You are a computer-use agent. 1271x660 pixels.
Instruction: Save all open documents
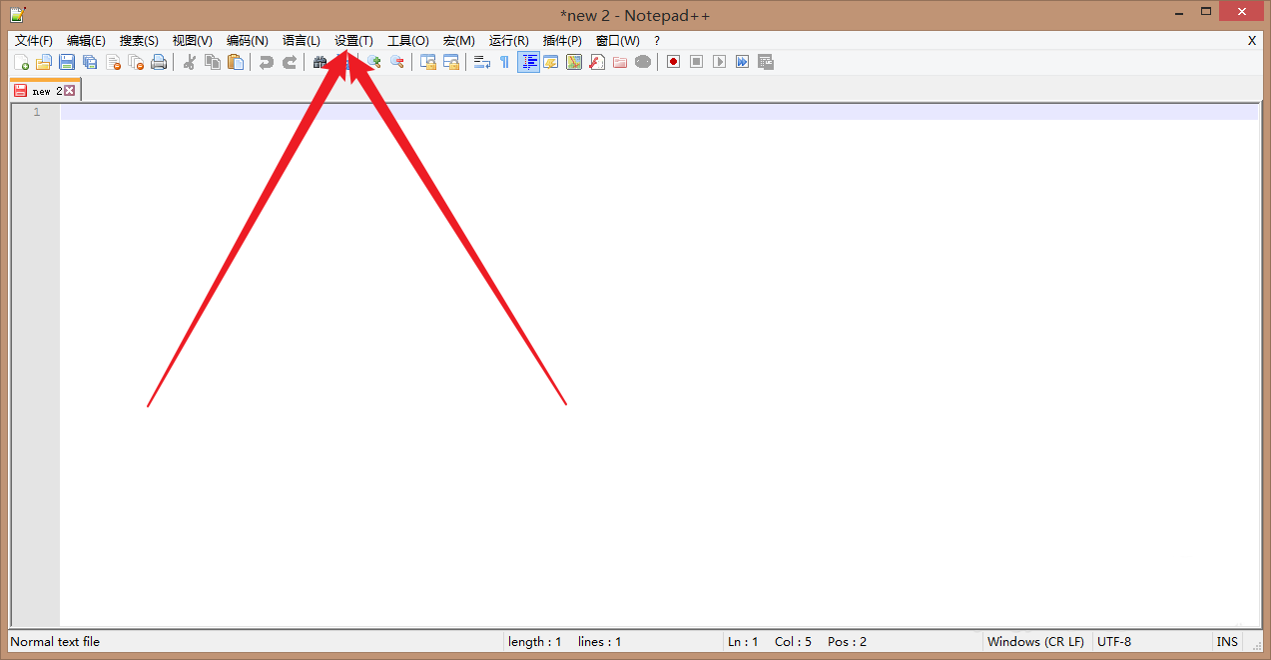tap(90, 62)
